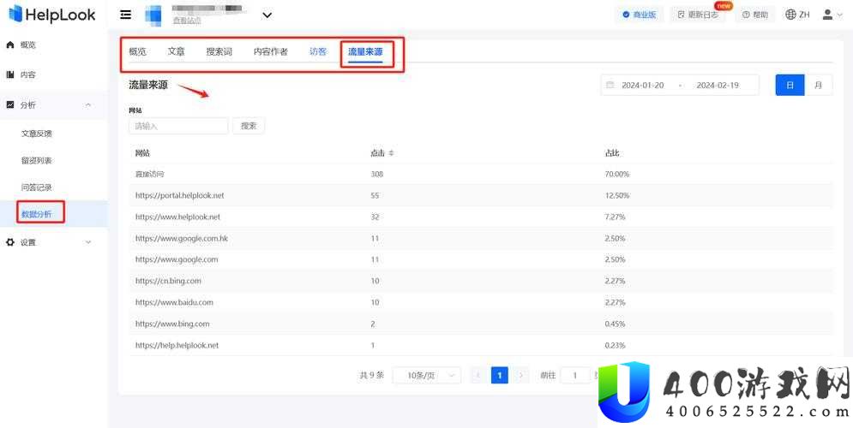Click the 网站 column header
The image size is (853, 428).
pyautogui.click(x=142, y=153)
